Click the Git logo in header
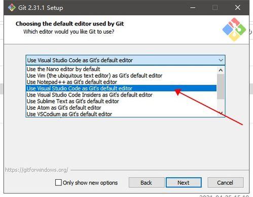253x197 pixels. tap(234, 29)
